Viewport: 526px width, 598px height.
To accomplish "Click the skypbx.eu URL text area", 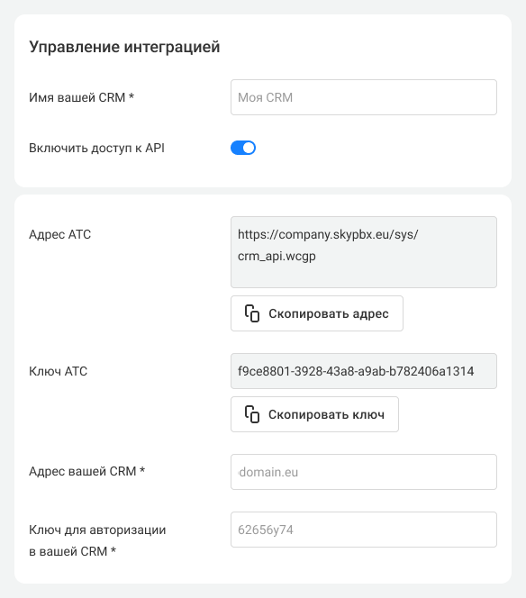I will 364,252.
